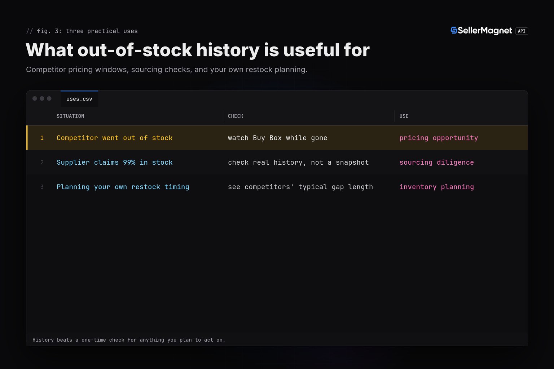Select 'Supplier claims 99% in stock' cell
The image size is (554, 369).
pyautogui.click(x=115, y=163)
